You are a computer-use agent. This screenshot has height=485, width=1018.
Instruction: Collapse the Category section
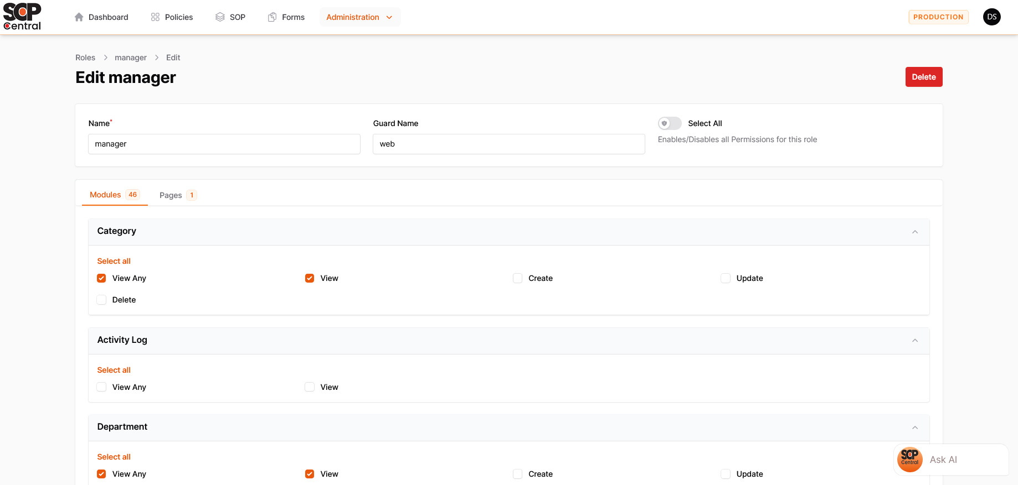(914, 232)
